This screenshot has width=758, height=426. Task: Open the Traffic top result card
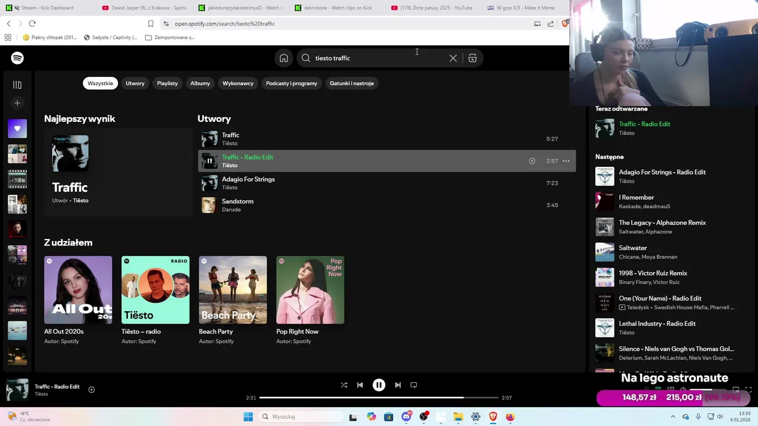[118, 172]
